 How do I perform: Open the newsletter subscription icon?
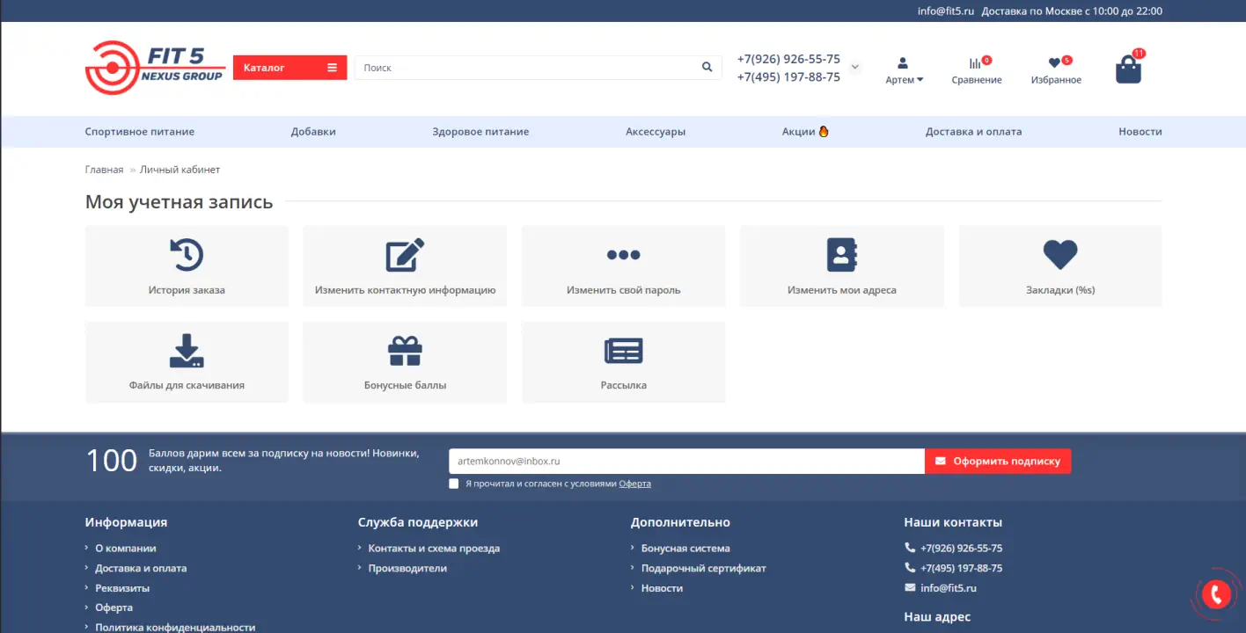[623, 351]
